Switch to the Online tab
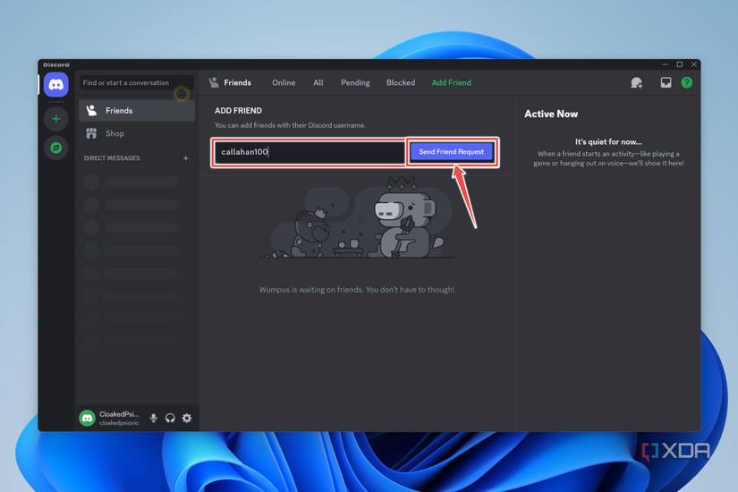The image size is (738, 492). pyautogui.click(x=284, y=83)
